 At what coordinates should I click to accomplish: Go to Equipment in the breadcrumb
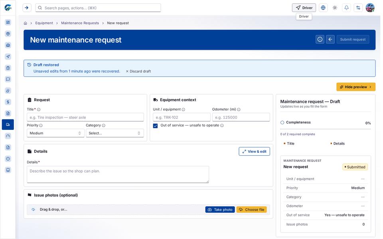point(44,23)
